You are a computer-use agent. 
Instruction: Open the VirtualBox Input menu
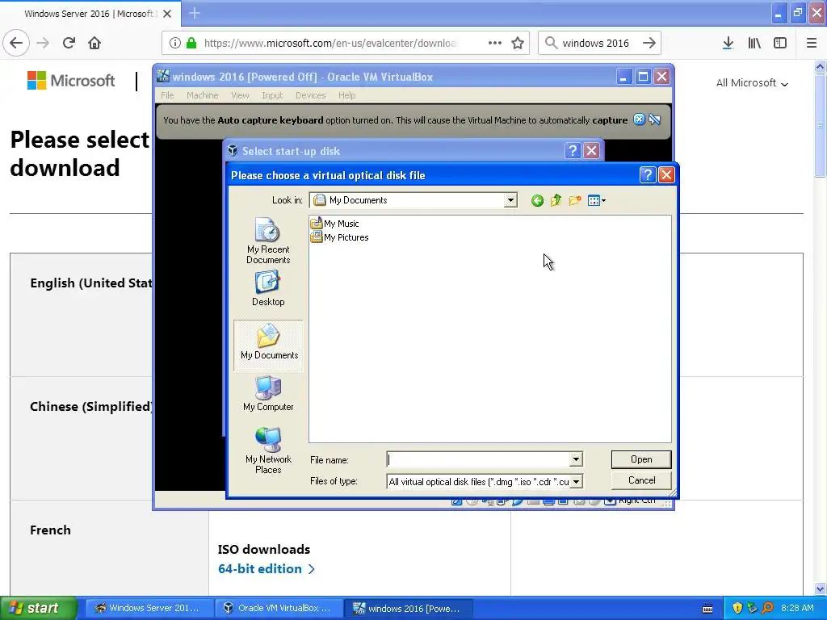[272, 95]
